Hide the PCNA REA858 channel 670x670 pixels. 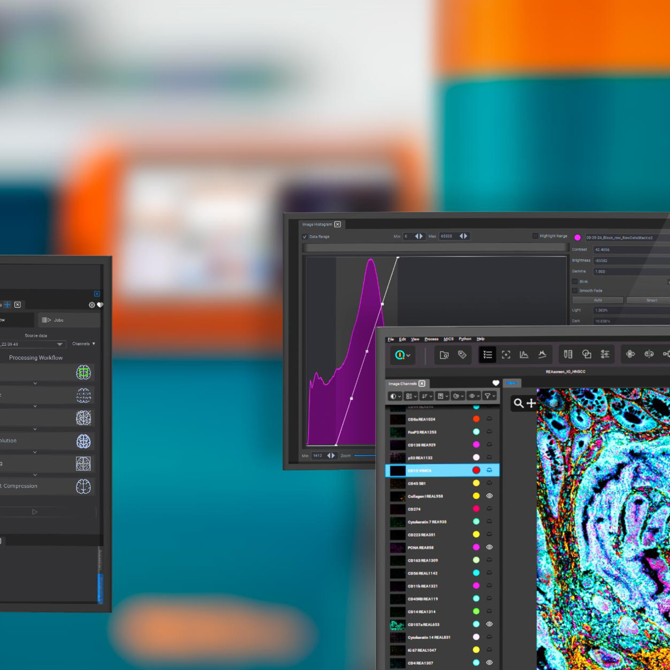click(x=489, y=547)
